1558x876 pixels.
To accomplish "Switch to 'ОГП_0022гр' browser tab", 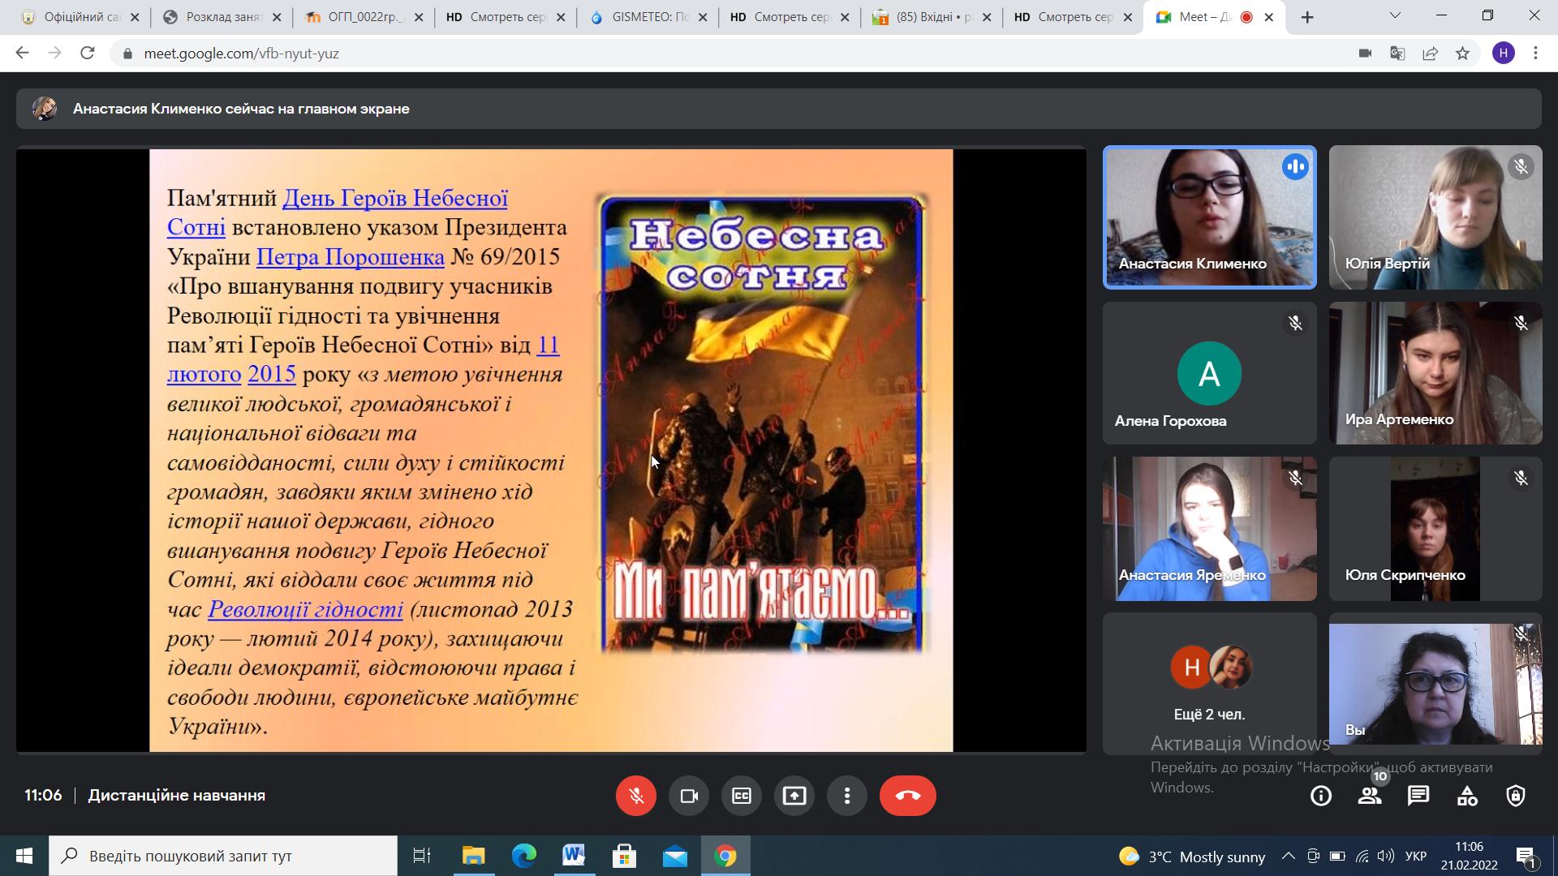I will [x=364, y=17].
